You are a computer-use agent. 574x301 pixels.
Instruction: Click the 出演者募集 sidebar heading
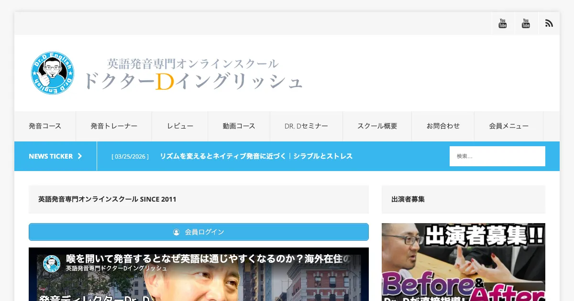(x=408, y=199)
